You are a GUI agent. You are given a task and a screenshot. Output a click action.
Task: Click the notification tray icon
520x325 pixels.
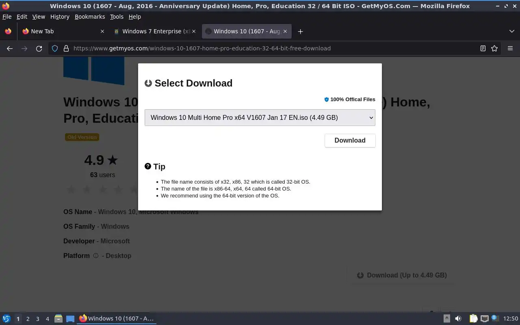tap(495, 318)
